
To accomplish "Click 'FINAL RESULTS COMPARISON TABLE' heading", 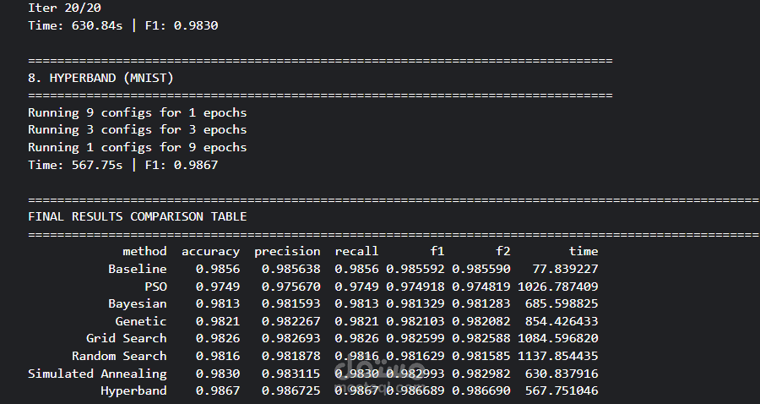I will (x=137, y=216).
